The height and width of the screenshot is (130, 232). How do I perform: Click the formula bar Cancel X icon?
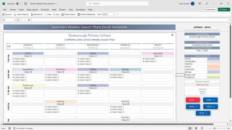coord(21,20)
